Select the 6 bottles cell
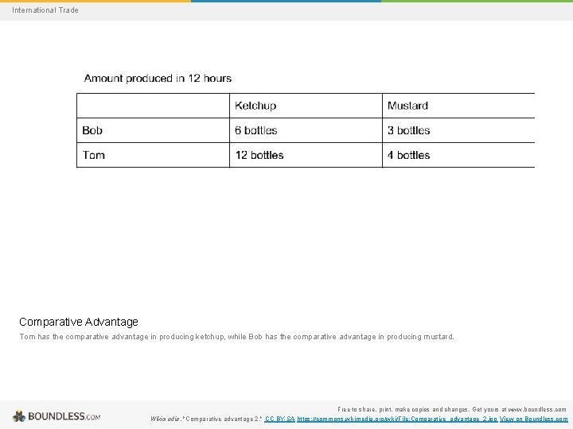This screenshot has height=429, width=573. [306, 130]
